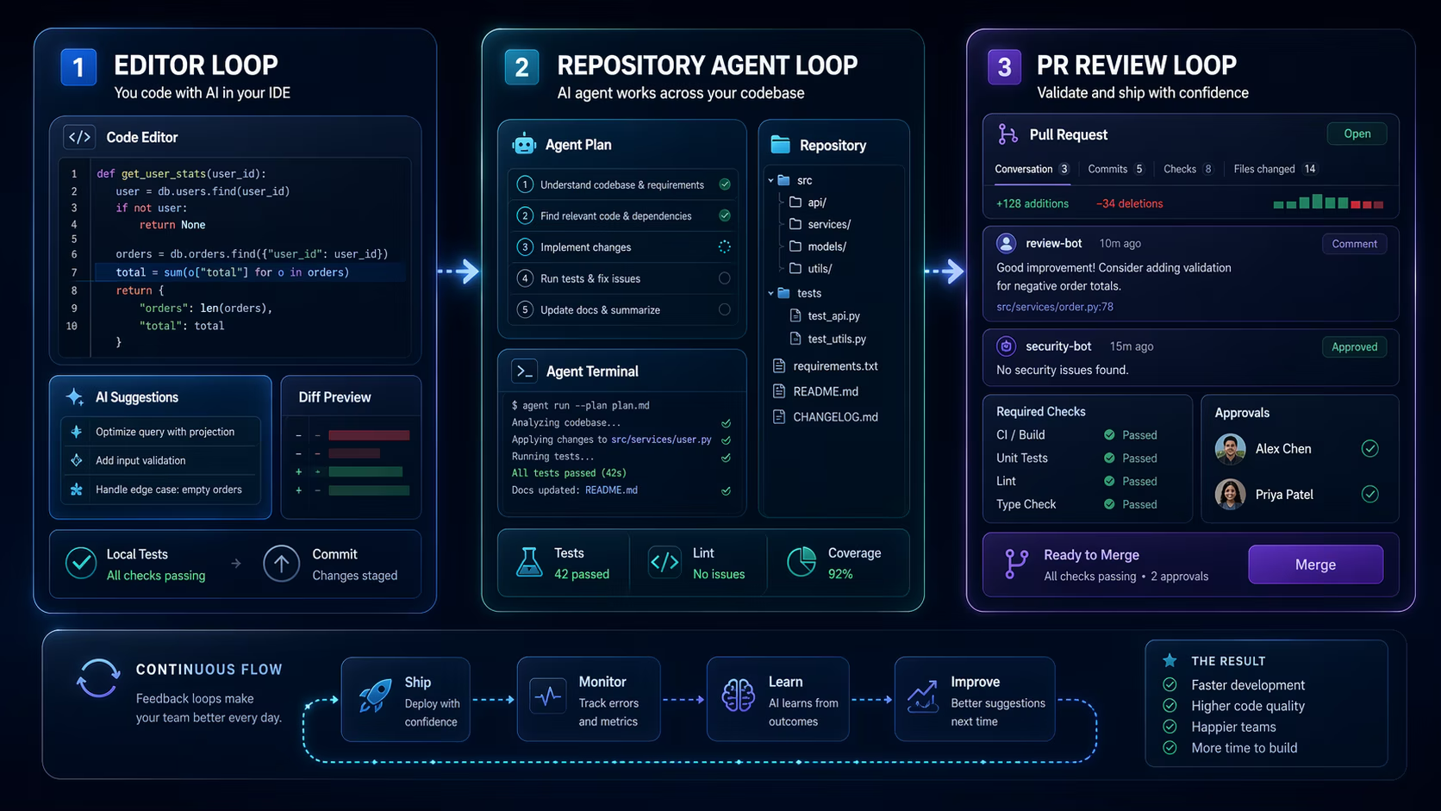Click the additions/deletions diff bar
This screenshot has height=811, width=1441.
click(1328, 203)
